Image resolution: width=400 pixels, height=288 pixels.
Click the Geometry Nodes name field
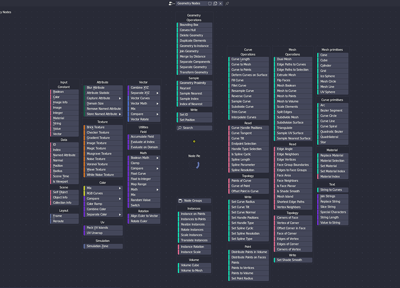pos(191,3)
